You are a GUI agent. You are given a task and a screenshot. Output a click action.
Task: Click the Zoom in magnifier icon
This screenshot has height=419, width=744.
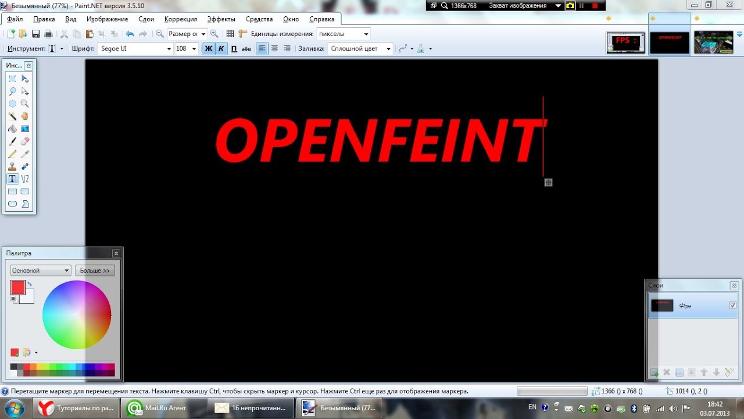(x=214, y=34)
